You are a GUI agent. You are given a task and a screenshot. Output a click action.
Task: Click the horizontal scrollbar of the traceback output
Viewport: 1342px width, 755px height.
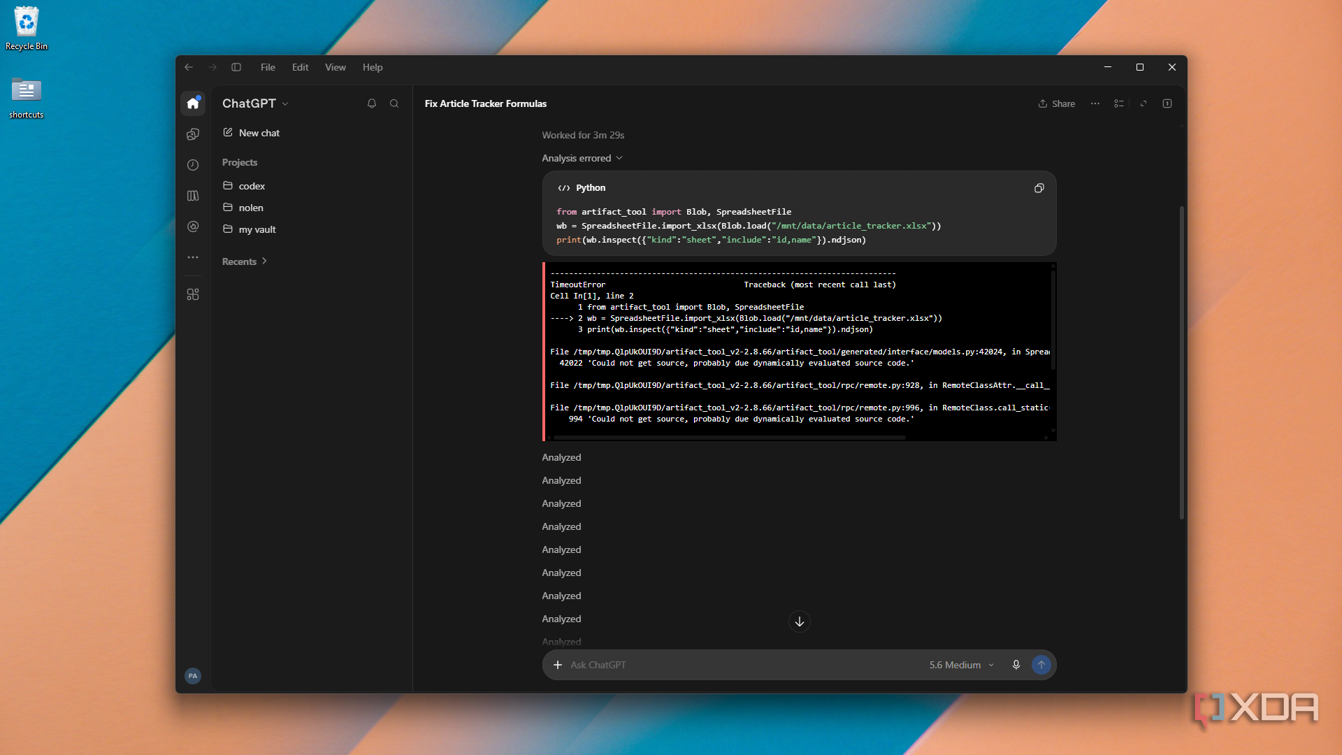pyautogui.click(x=729, y=438)
